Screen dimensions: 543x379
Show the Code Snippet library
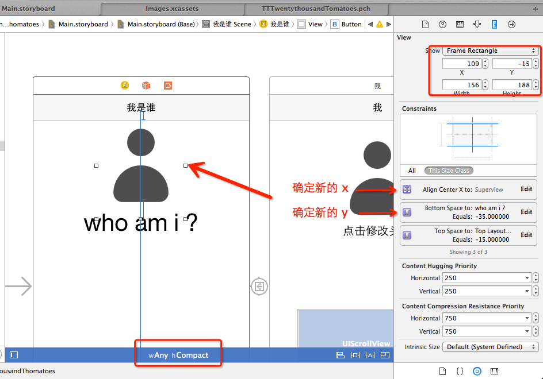coord(460,371)
